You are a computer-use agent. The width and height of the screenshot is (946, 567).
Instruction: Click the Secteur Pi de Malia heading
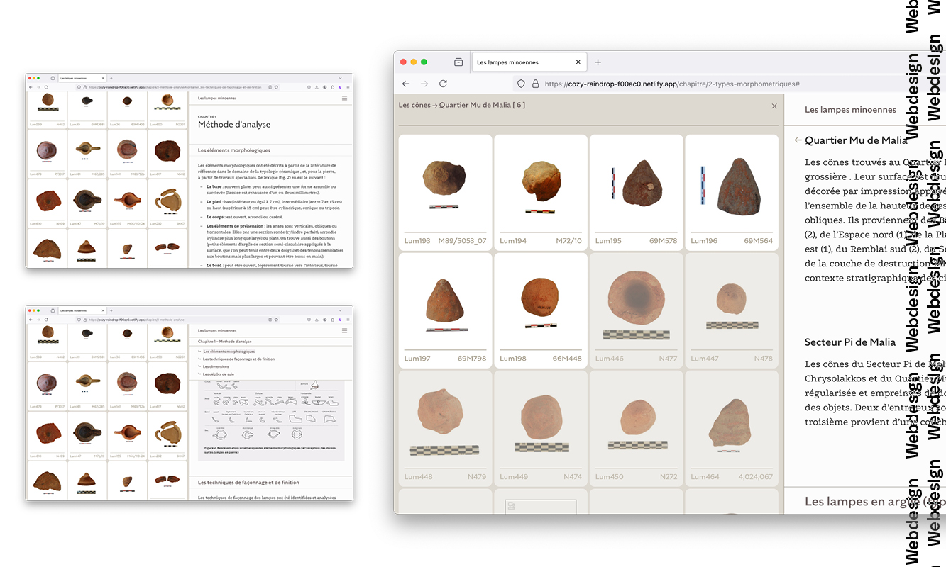(850, 342)
